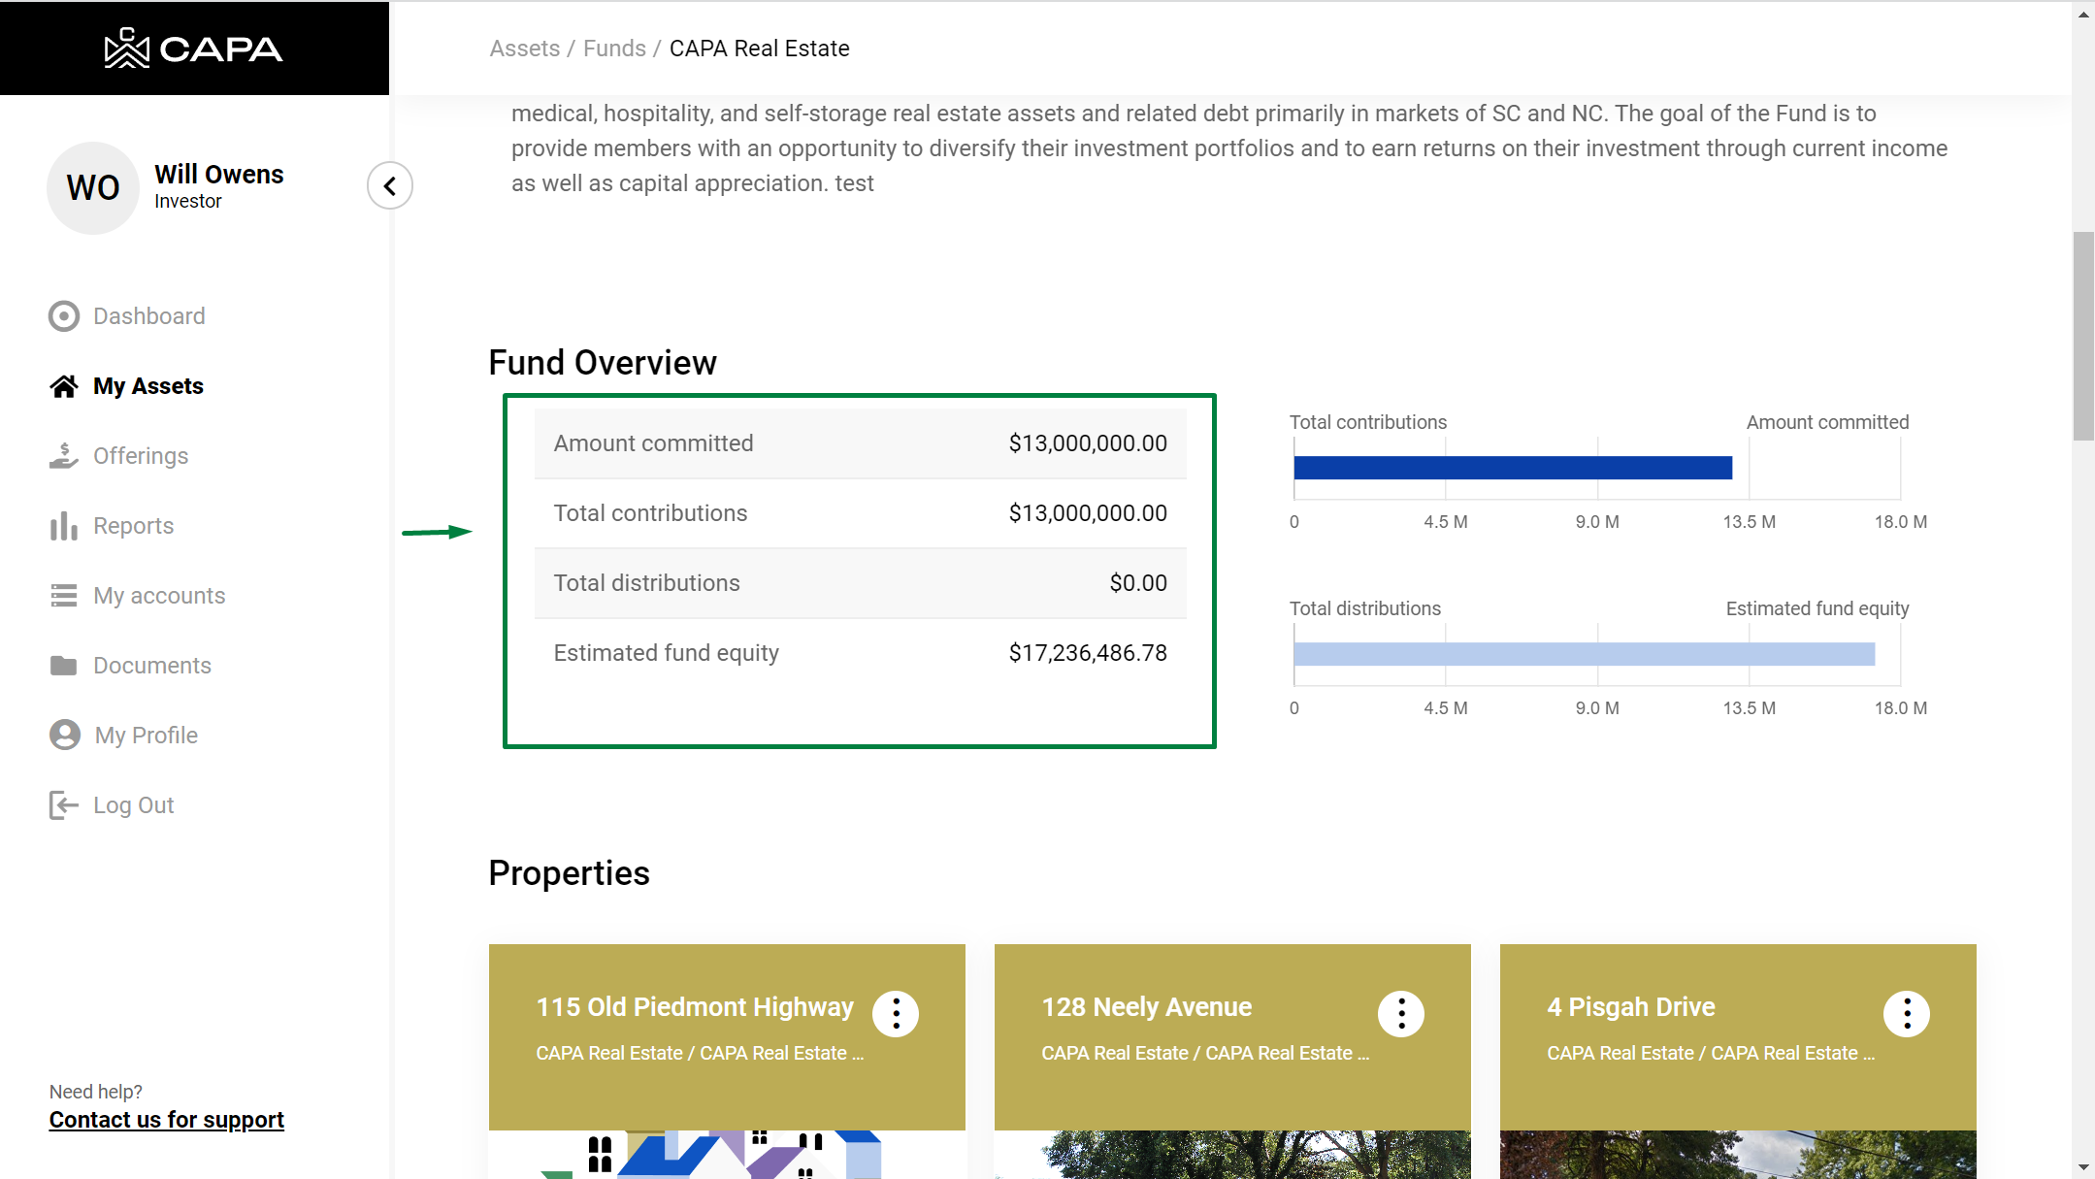The height and width of the screenshot is (1179, 2095).
Task: Click the CAPA logo in header
Action: (x=193, y=49)
